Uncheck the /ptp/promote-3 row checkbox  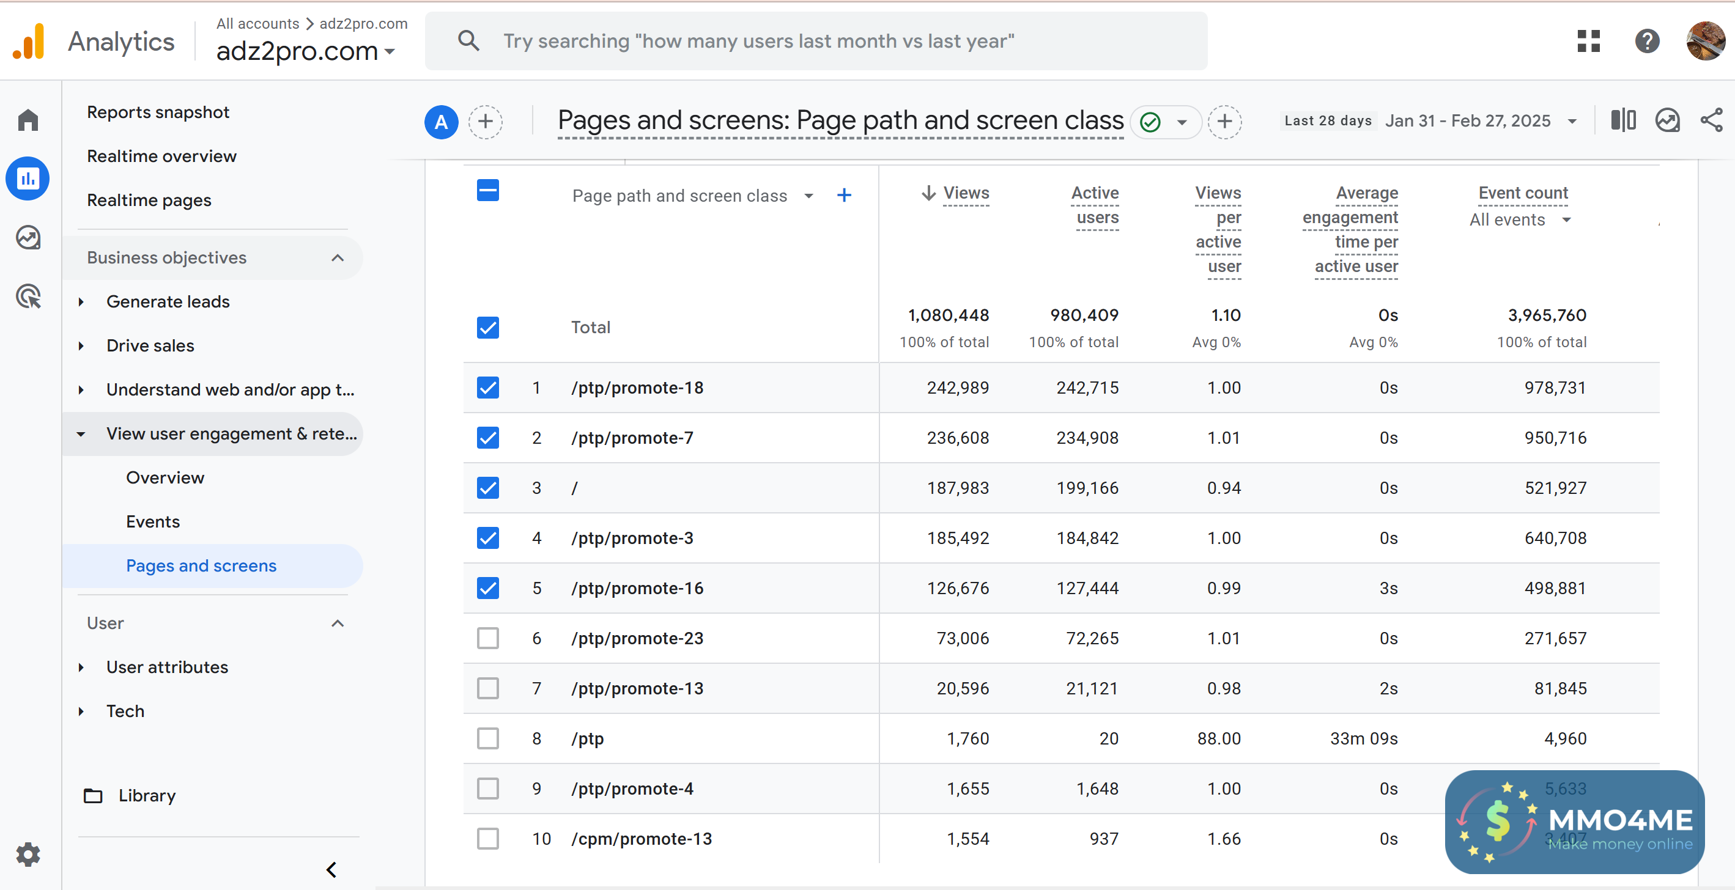click(487, 538)
